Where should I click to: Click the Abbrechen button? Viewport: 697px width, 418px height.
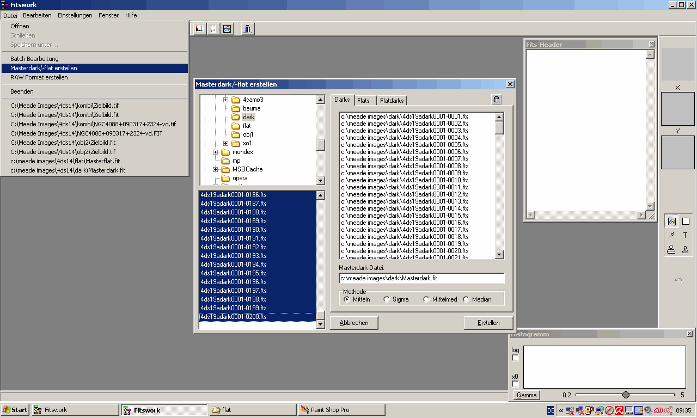[x=354, y=323]
